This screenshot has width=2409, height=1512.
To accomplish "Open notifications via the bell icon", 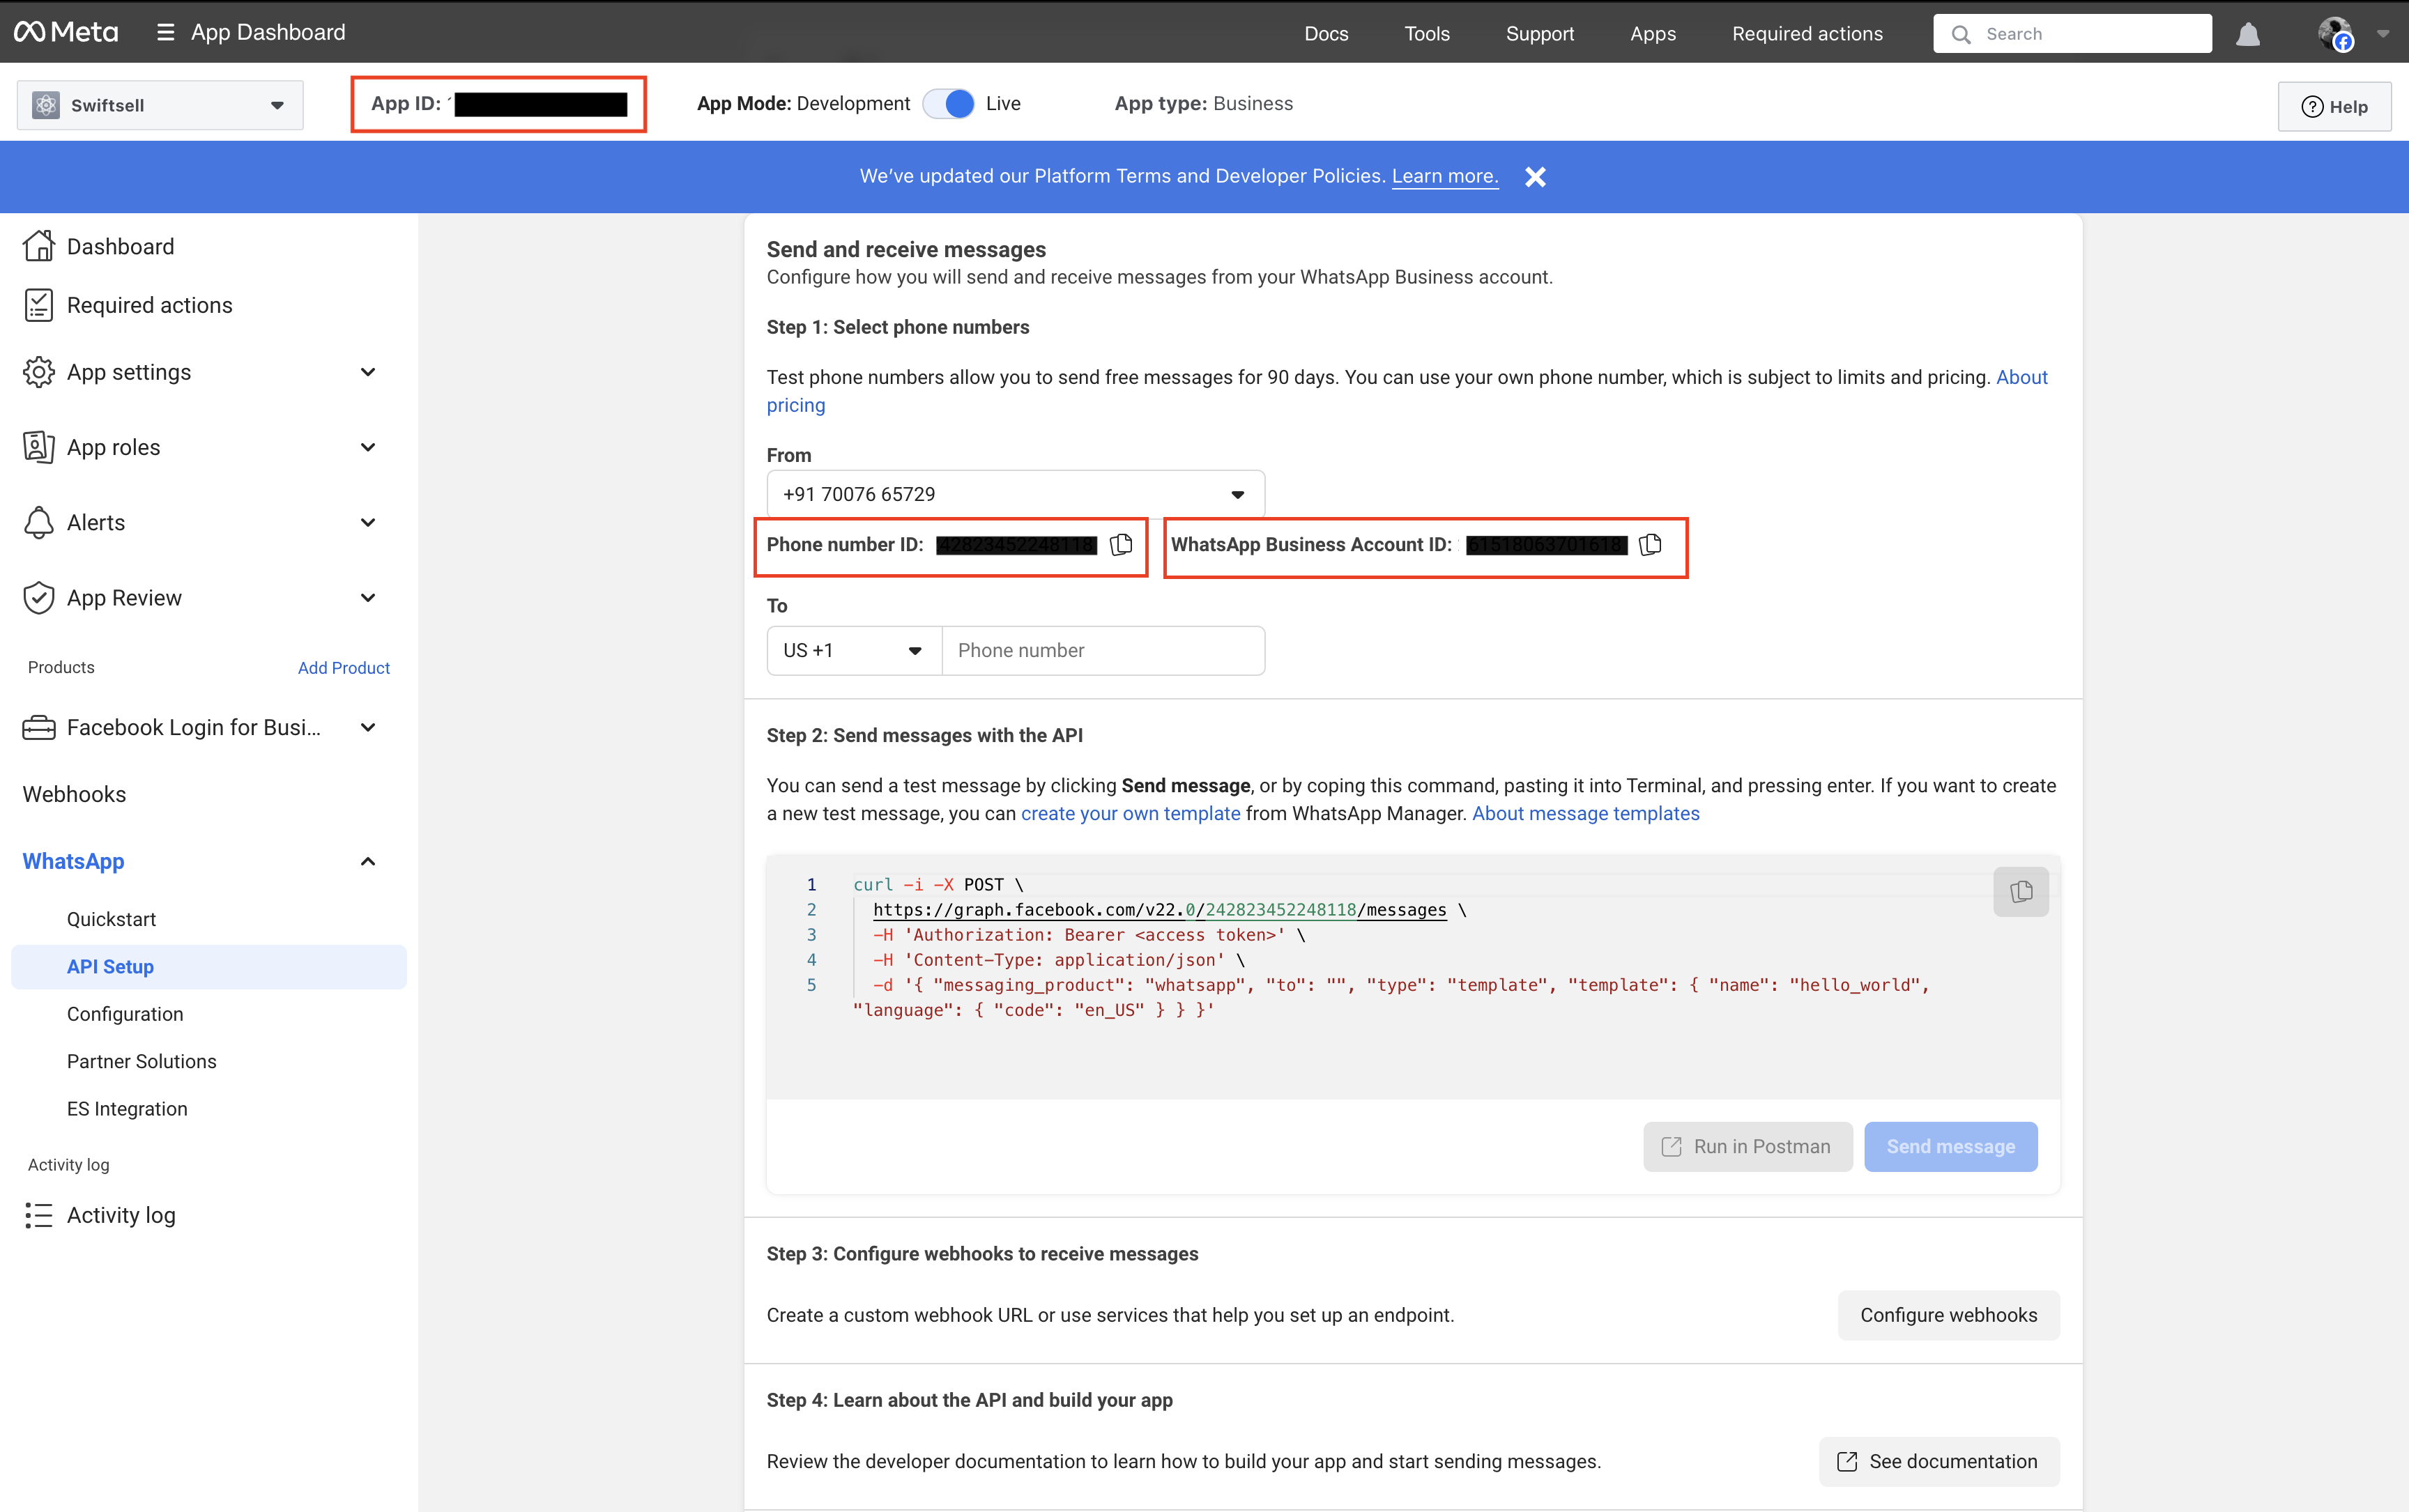I will (2248, 33).
